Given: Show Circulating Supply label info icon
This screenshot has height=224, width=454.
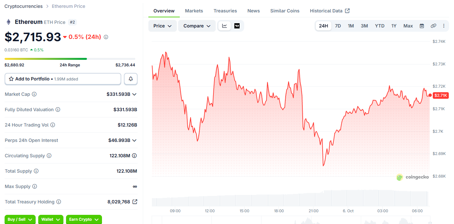Looking at the screenshot, I should tap(49, 156).
